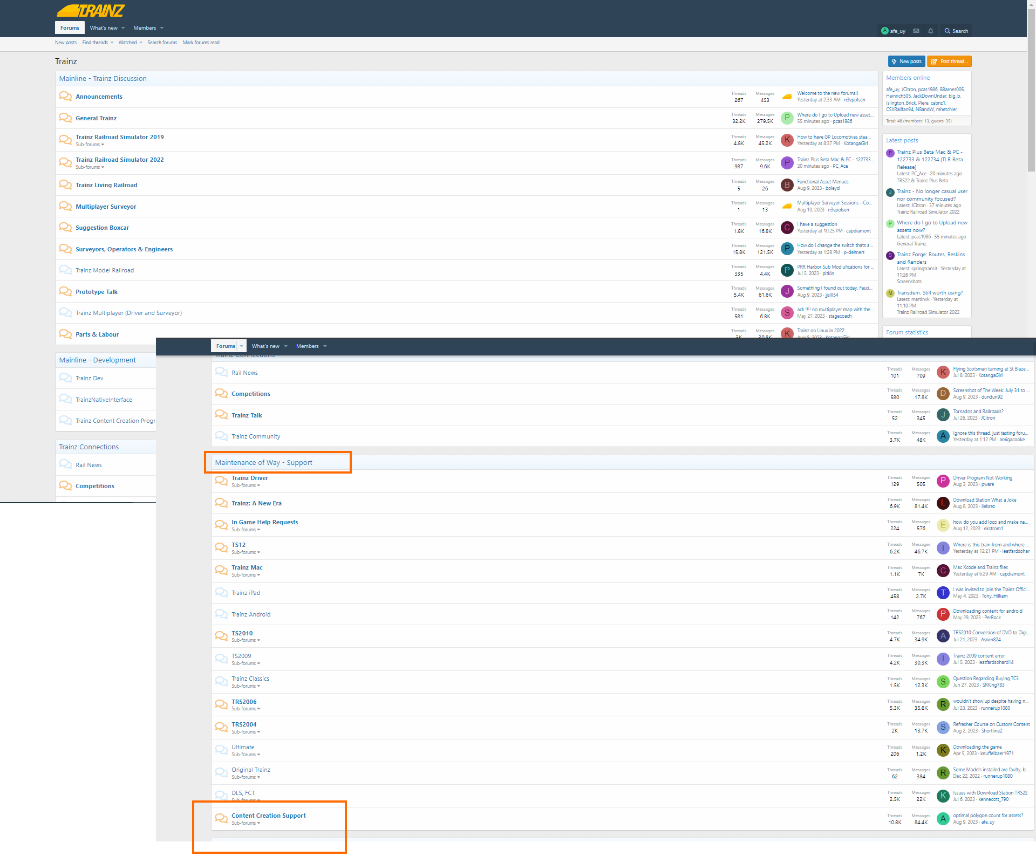The width and height of the screenshot is (1036, 863).
Task: Open Members in top navigation
Action: pyautogui.click(x=145, y=28)
